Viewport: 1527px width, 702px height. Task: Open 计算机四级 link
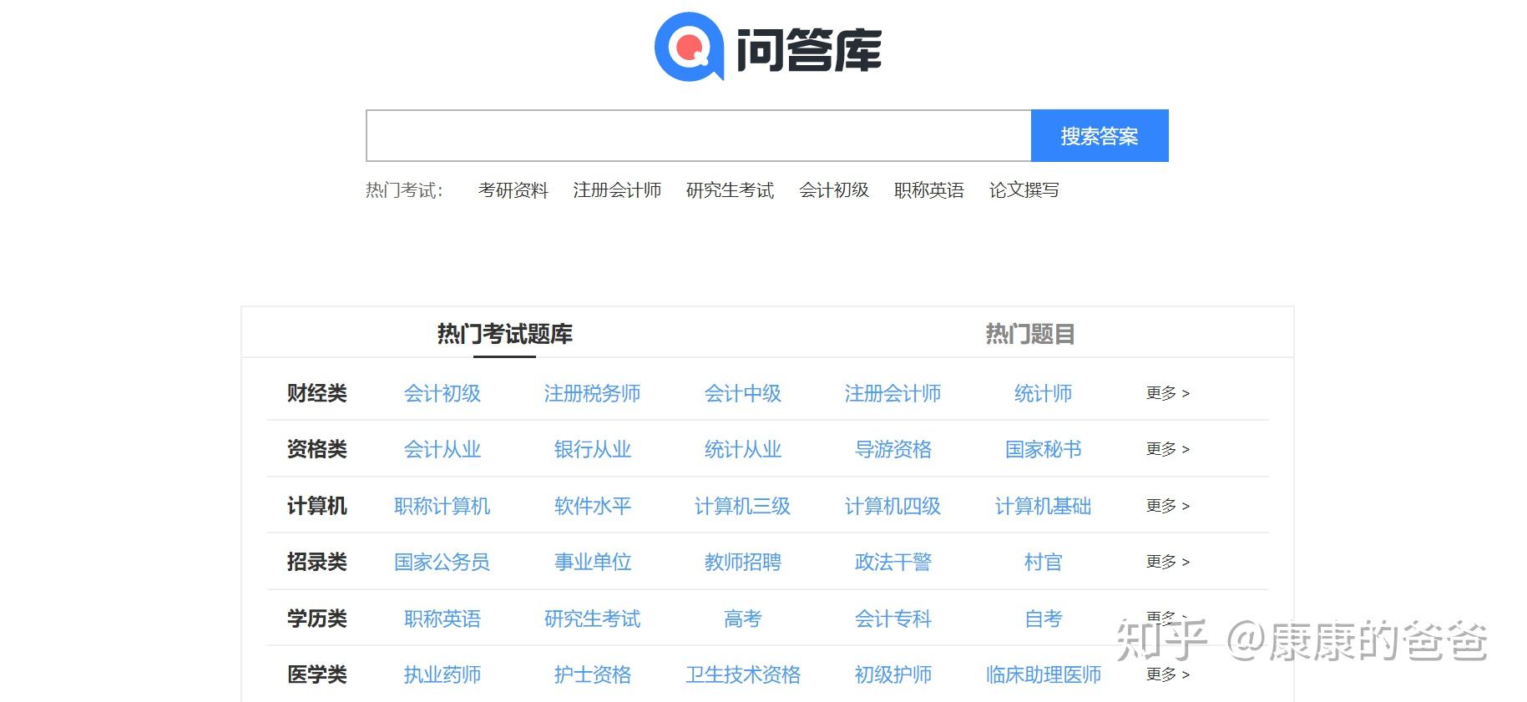click(x=893, y=506)
